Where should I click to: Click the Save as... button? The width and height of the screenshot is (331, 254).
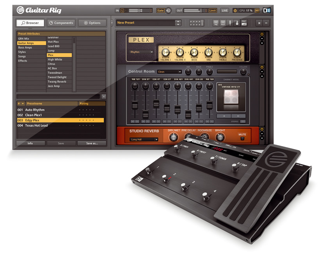coord(92,143)
